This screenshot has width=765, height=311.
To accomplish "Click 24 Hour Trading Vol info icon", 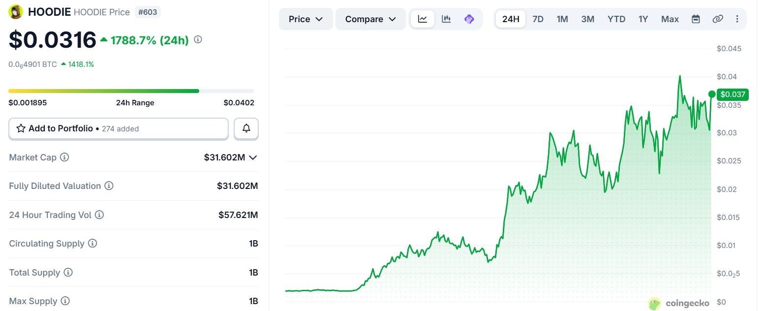I will [x=99, y=215].
